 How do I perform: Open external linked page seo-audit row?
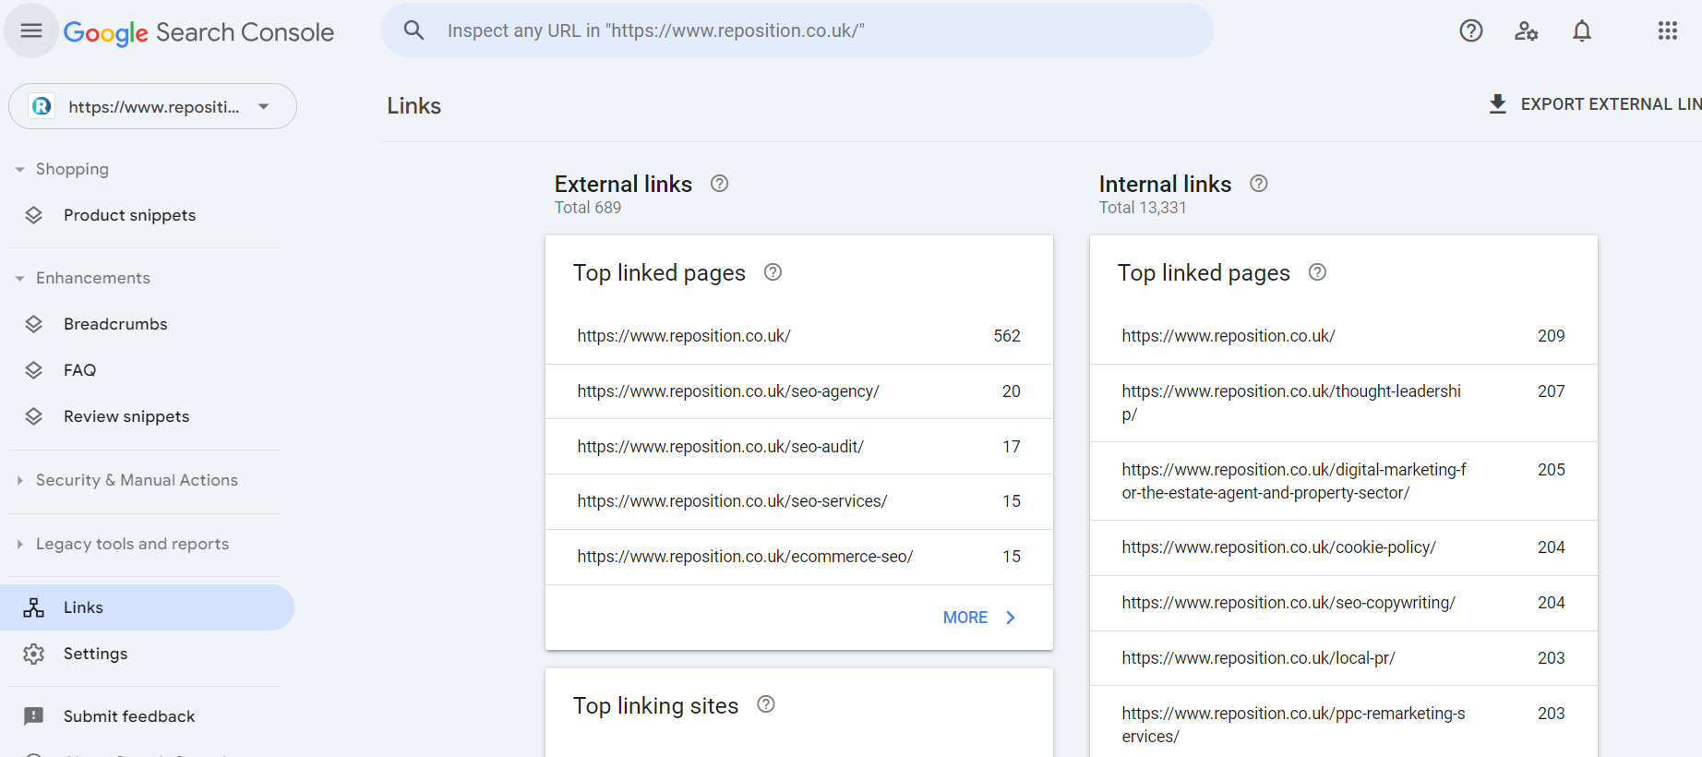coord(799,447)
